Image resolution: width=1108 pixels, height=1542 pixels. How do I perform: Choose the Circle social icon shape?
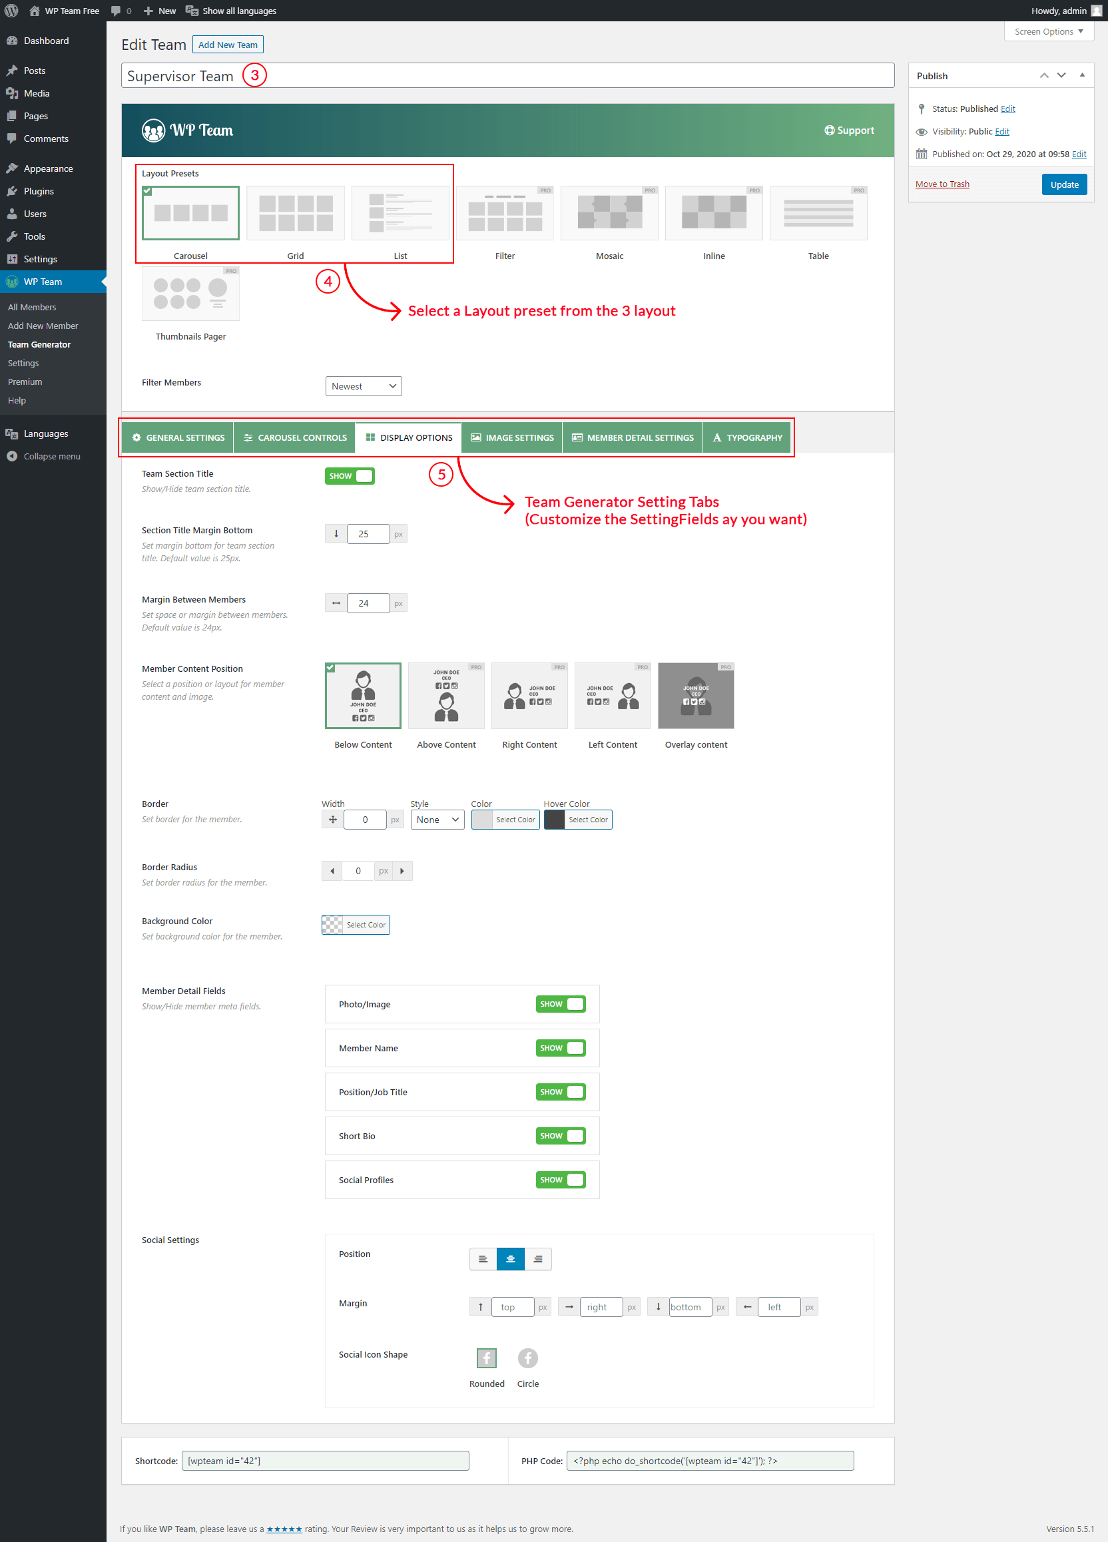click(x=527, y=1358)
